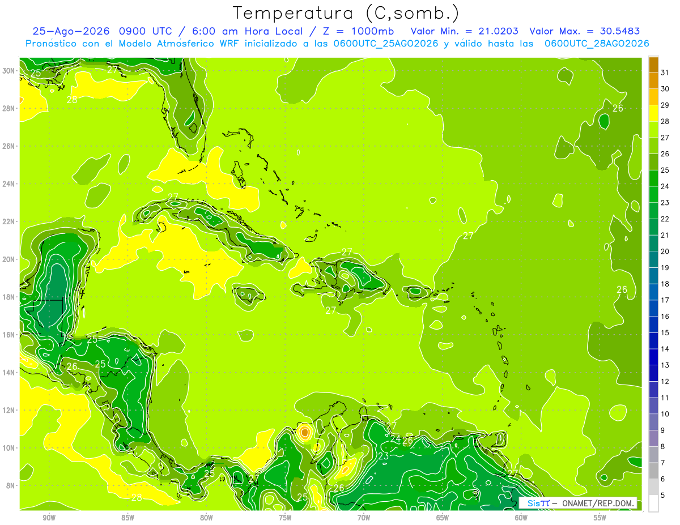Click the "65W" longitude axis label
The image size is (680, 525).
click(x=443, y=517)
